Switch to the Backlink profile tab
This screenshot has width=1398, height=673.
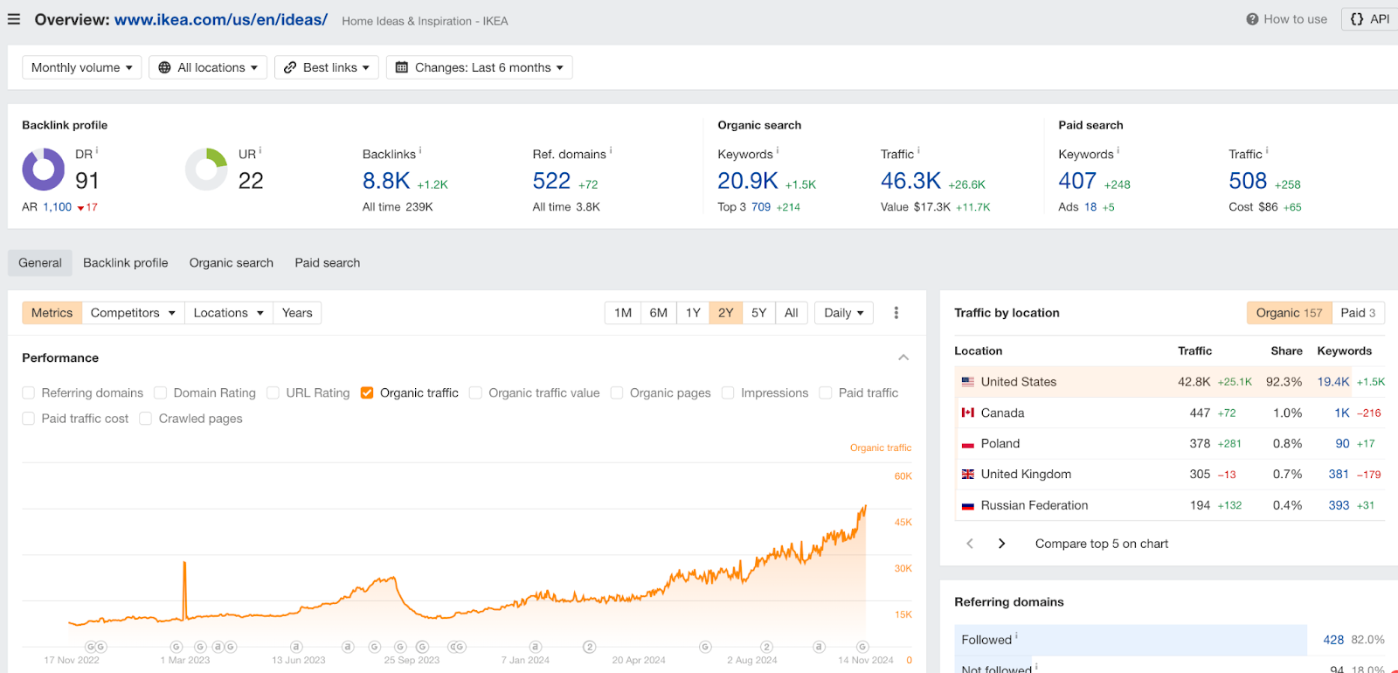pyautogui.click(x=126, y=263)
